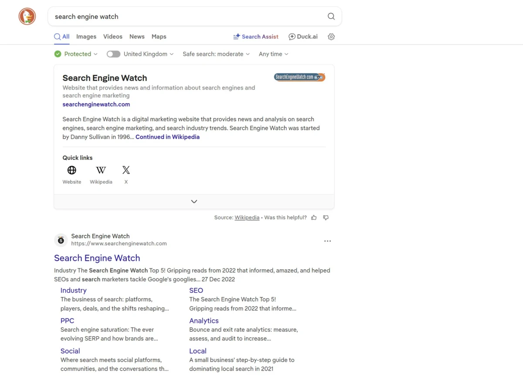The image size is (523, 376).
Task: Switch to Videos tab
Action: (x=113, y=37)
